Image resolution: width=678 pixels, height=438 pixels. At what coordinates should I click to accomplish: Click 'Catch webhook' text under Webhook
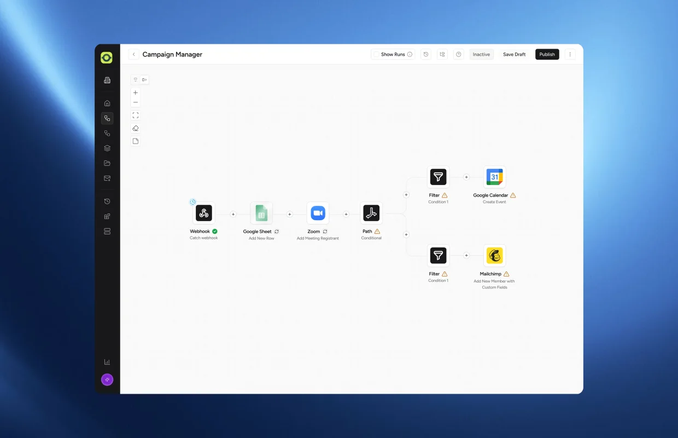pyautogui.click(x=204, y=238)
